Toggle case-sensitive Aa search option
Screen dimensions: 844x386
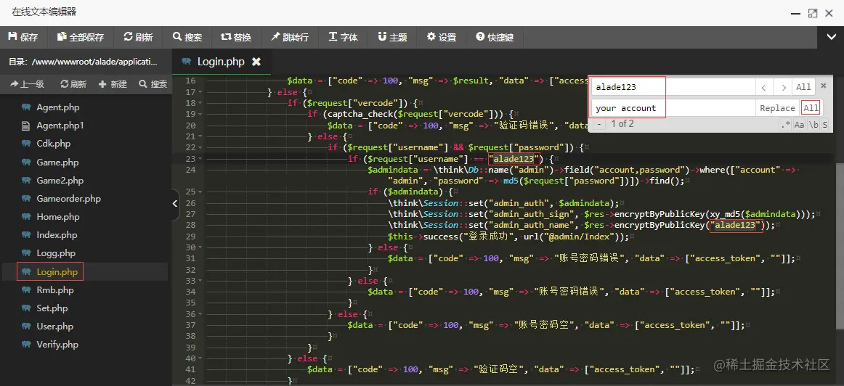tap(799, 125)
